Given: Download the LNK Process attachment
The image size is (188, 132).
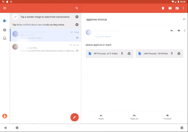Looking at the screenshot, I should click(x=172, y=53).
